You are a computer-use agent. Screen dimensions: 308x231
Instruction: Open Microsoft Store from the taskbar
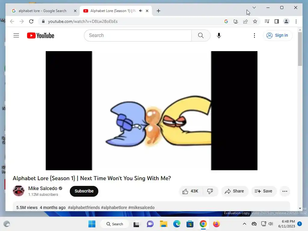[x=190, y=224]
